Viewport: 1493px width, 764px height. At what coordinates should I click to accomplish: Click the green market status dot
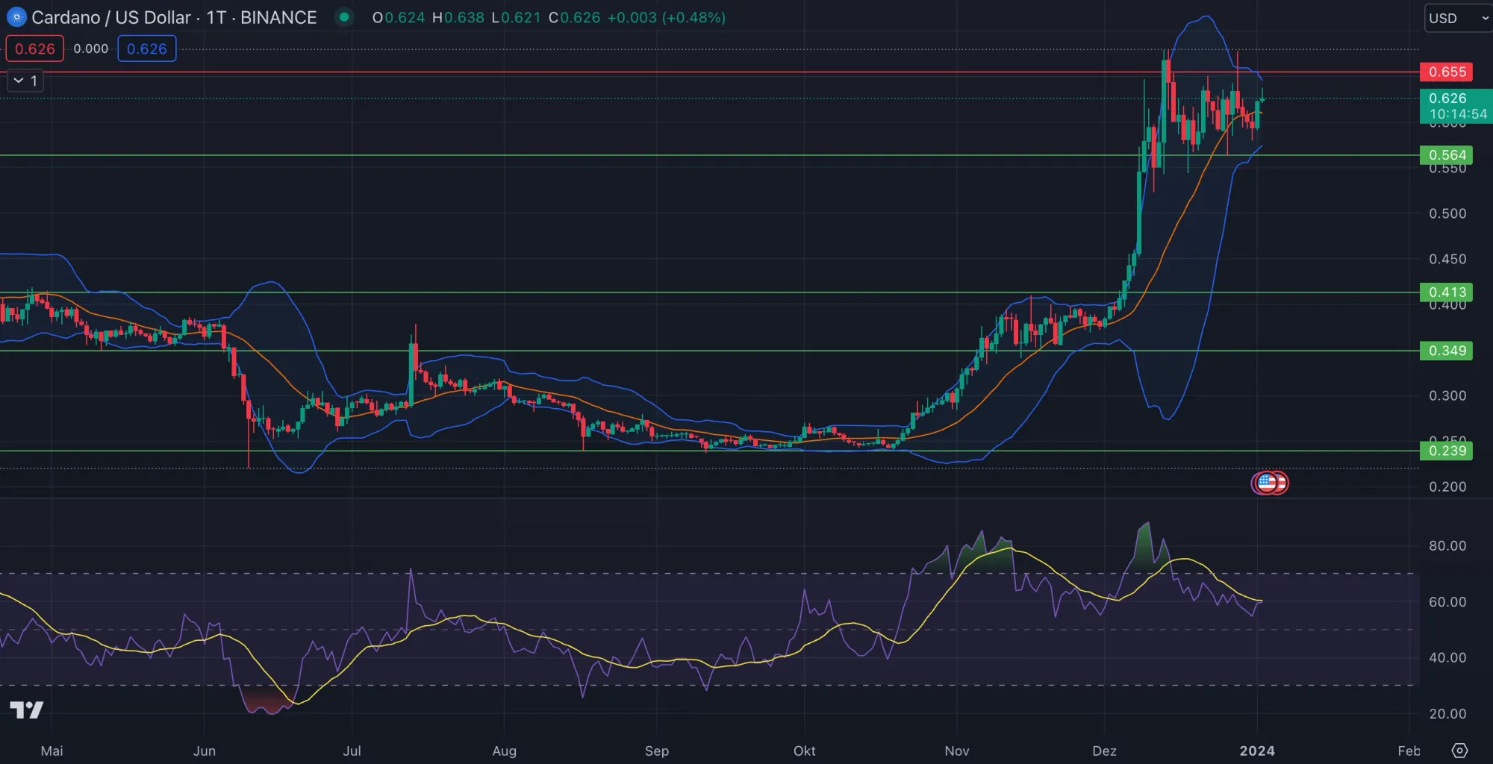(x=344, y=16)
